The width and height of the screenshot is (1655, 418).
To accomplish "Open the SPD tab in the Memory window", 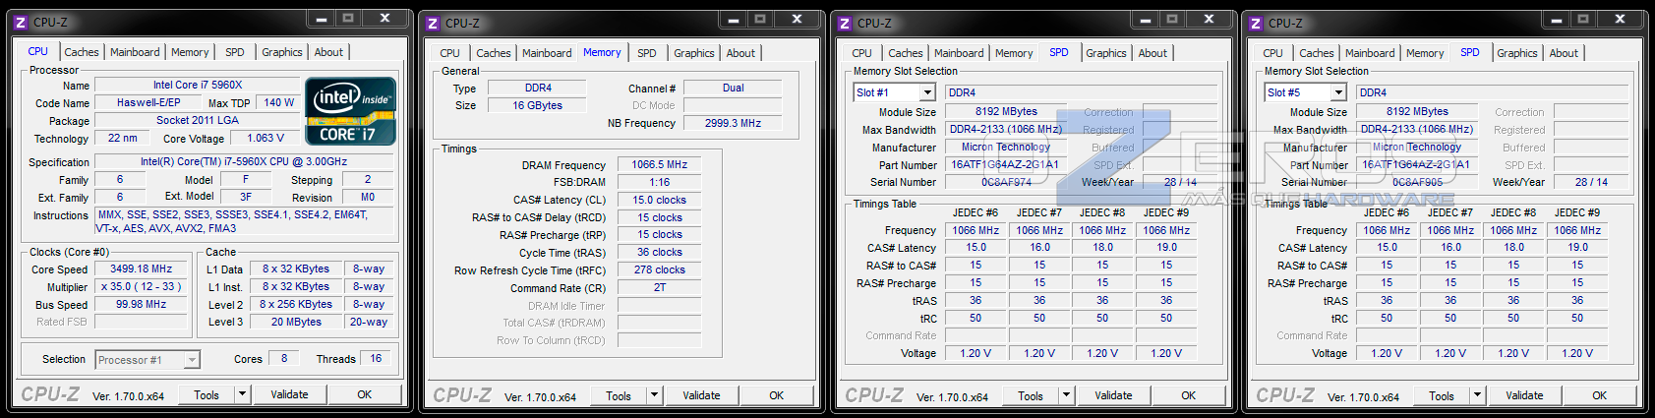I will point(647,54).
